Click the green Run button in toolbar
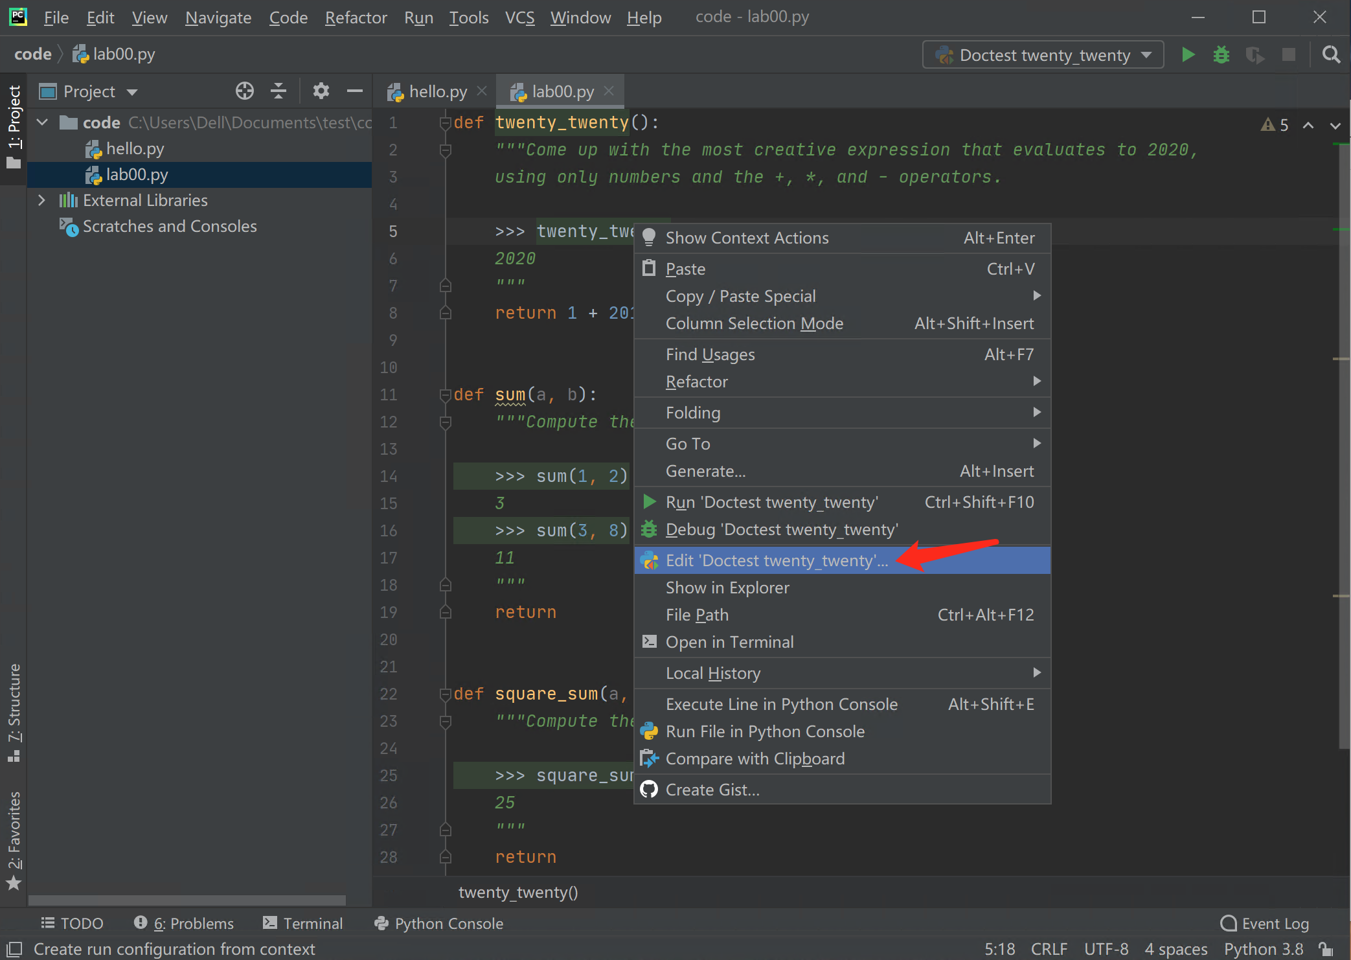This screenshot has height=960, width=1351. coord(1188,55)
